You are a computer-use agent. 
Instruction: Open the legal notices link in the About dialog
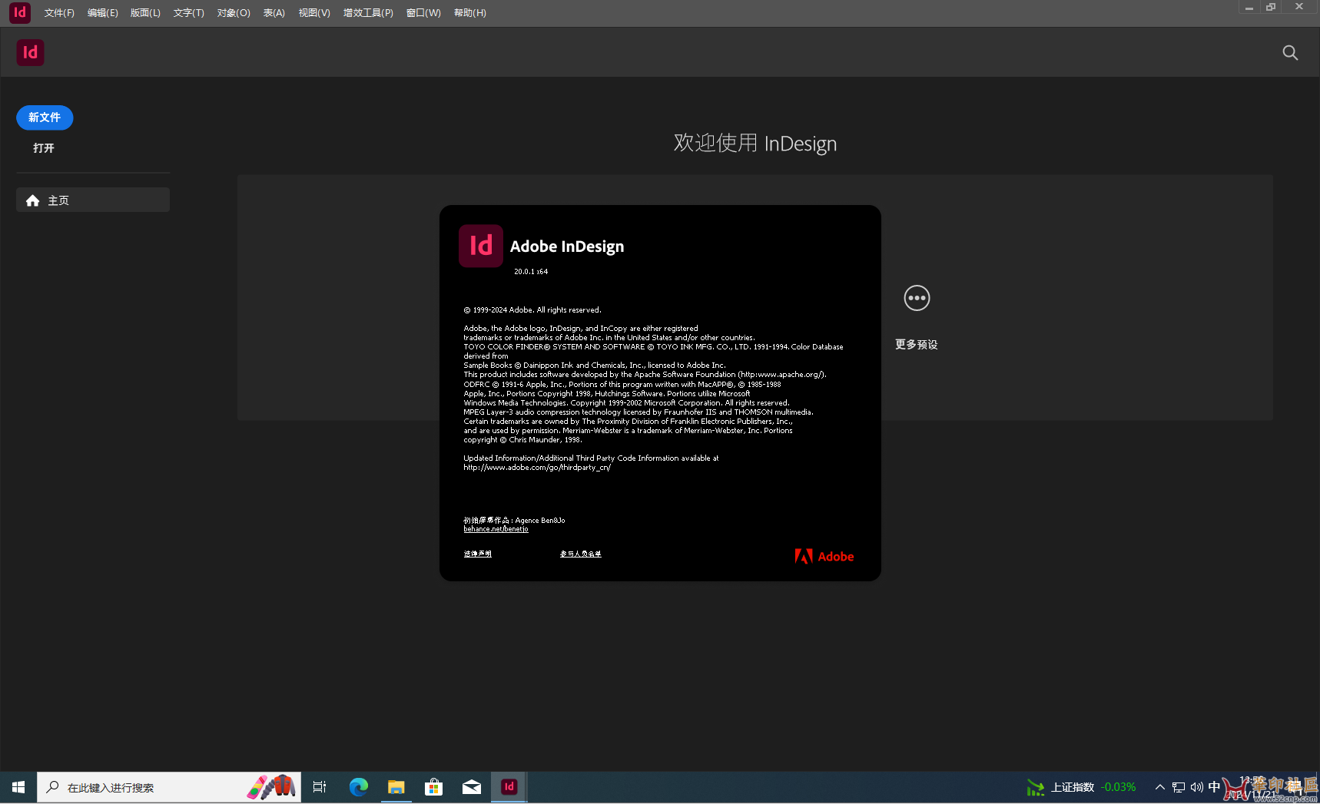[477, 554]
